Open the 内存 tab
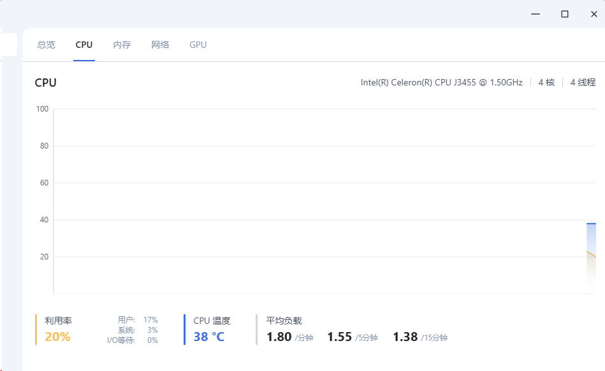 (x=122, y=45)
